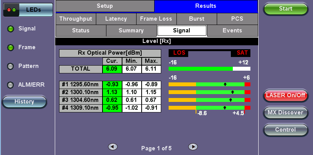Click the maximum value 0.67 cell

coord(151,100)
